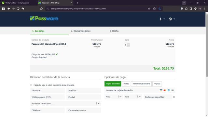Click the page vertical scrollbar
Image resolution: width=208 pixels, height=117 pixels.
pos(207,45)
